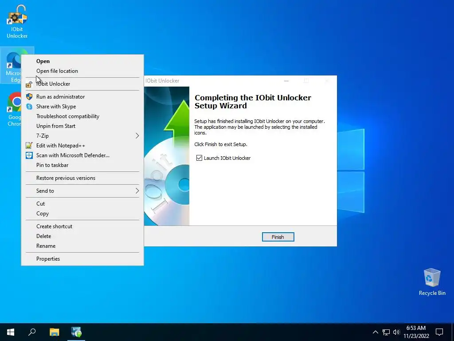Show hidden system tray icons
The width and height of the screenshot is (454, 341).
tap(375, 332)
